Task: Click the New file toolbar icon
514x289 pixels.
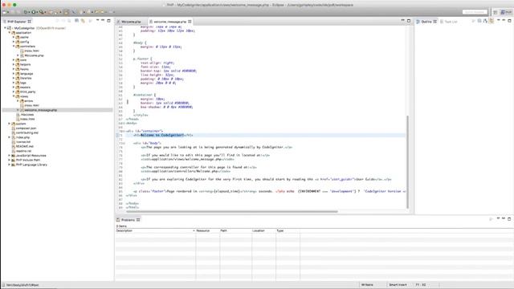Action: (5, 12)
